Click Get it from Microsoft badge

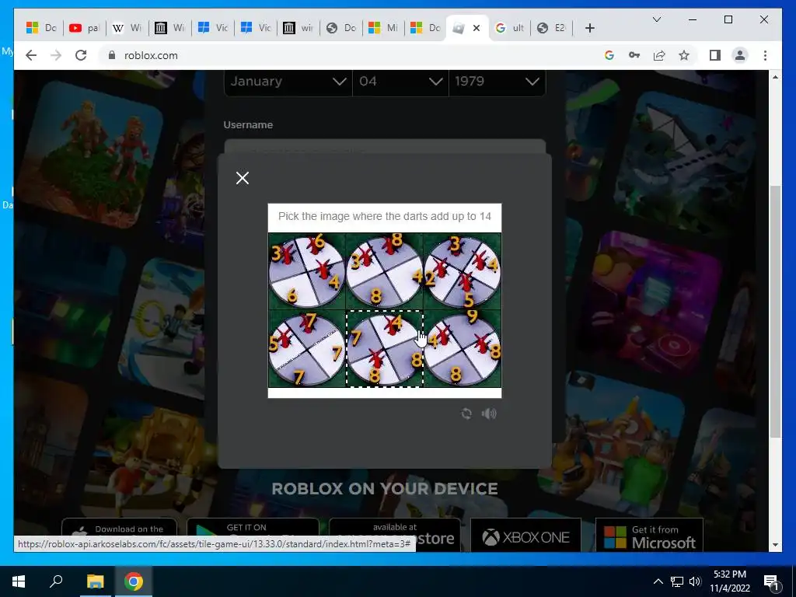coord(649,535)
